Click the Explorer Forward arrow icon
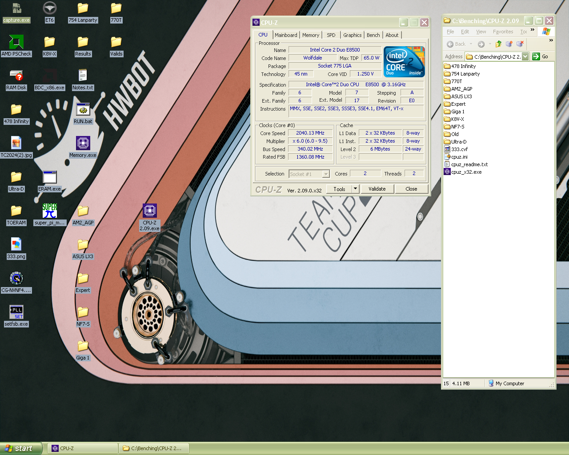Screen dimensions: 569x455 click(481, 44)
